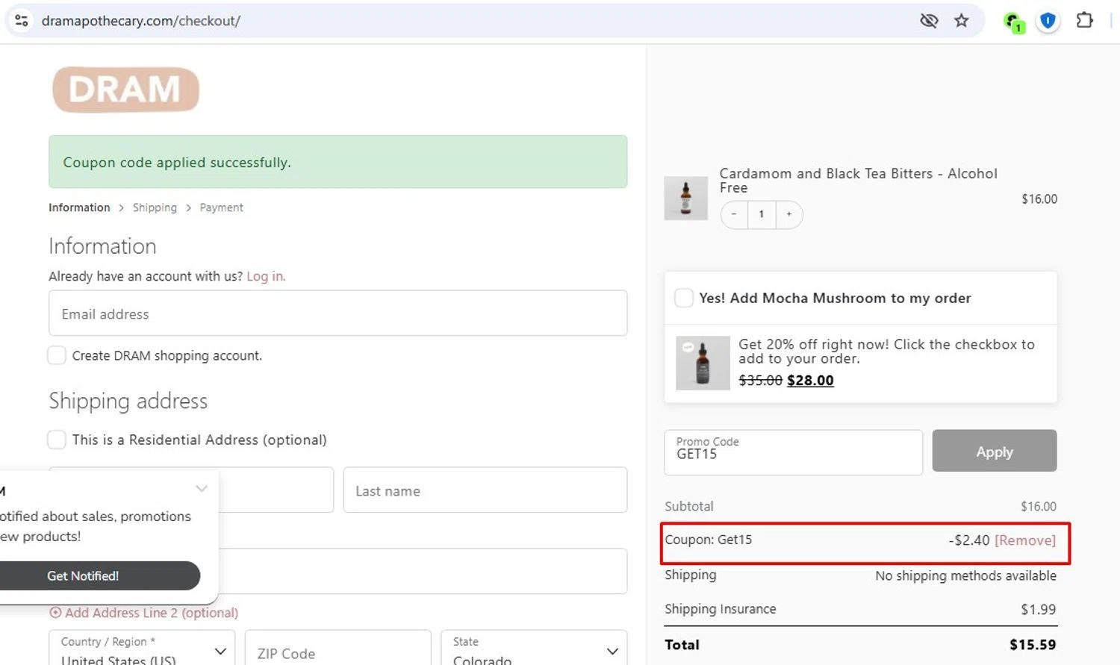This screenshot has width=1120, height=665.
Task: Click the address bar URL dramapothecary.com/checkout/
Action: (x=141, y=21)
